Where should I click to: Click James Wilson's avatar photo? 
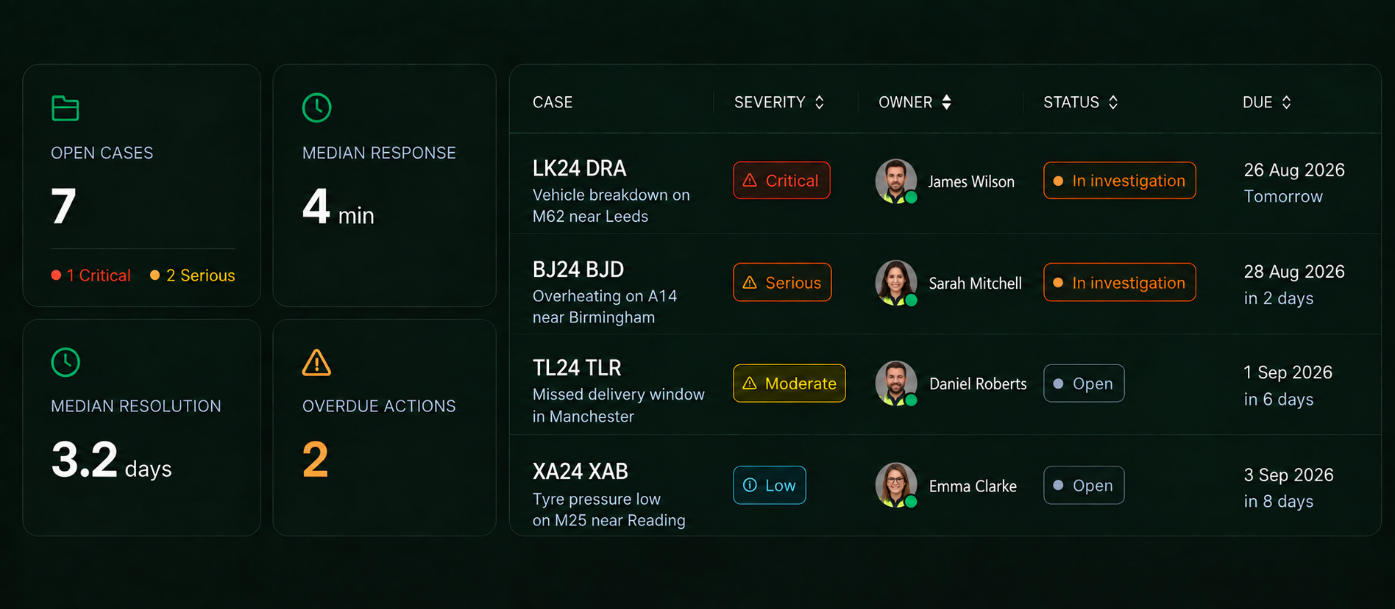(x=896, y=181)
